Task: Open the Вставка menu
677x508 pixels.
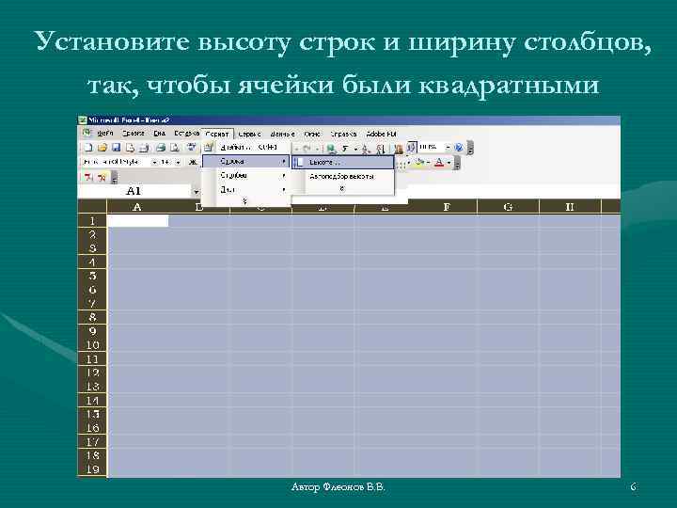Action: tap(186, 134)
